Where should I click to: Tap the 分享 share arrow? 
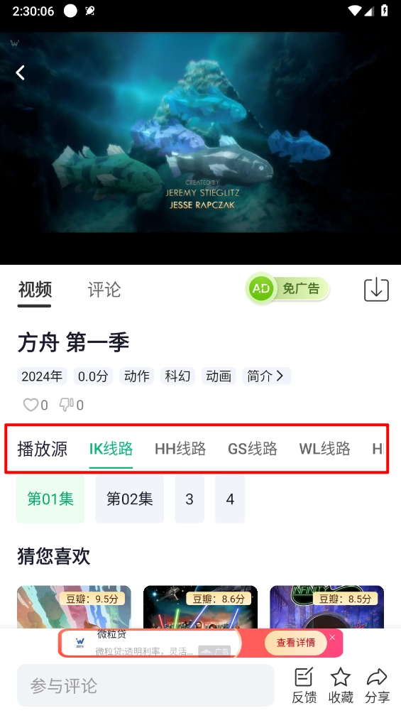click(377, 677)
